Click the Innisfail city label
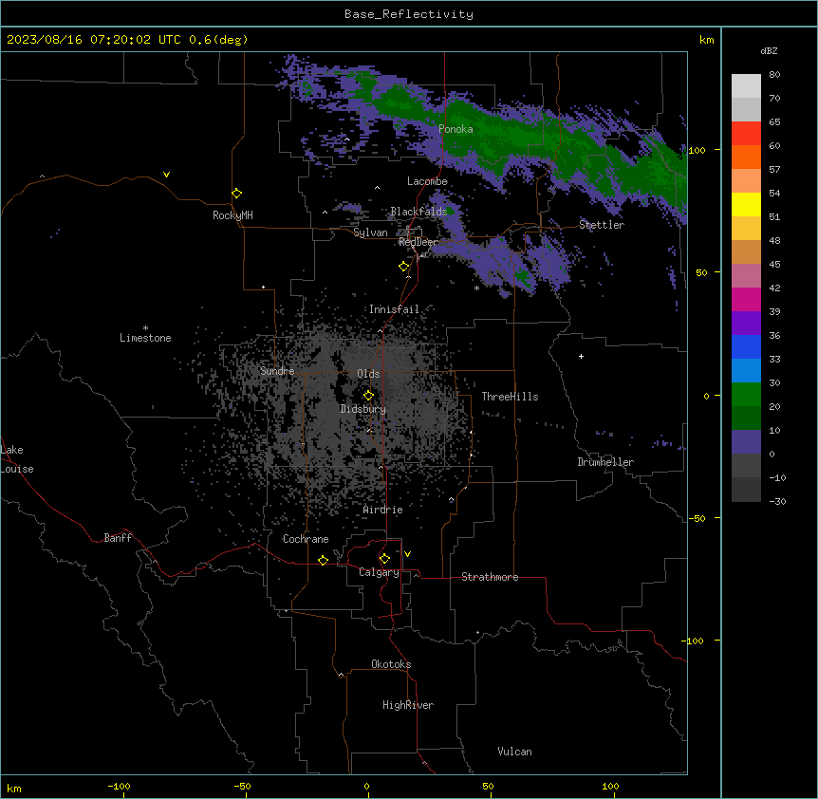The width and height of the screenshot is (818, 799). point(394,309)
